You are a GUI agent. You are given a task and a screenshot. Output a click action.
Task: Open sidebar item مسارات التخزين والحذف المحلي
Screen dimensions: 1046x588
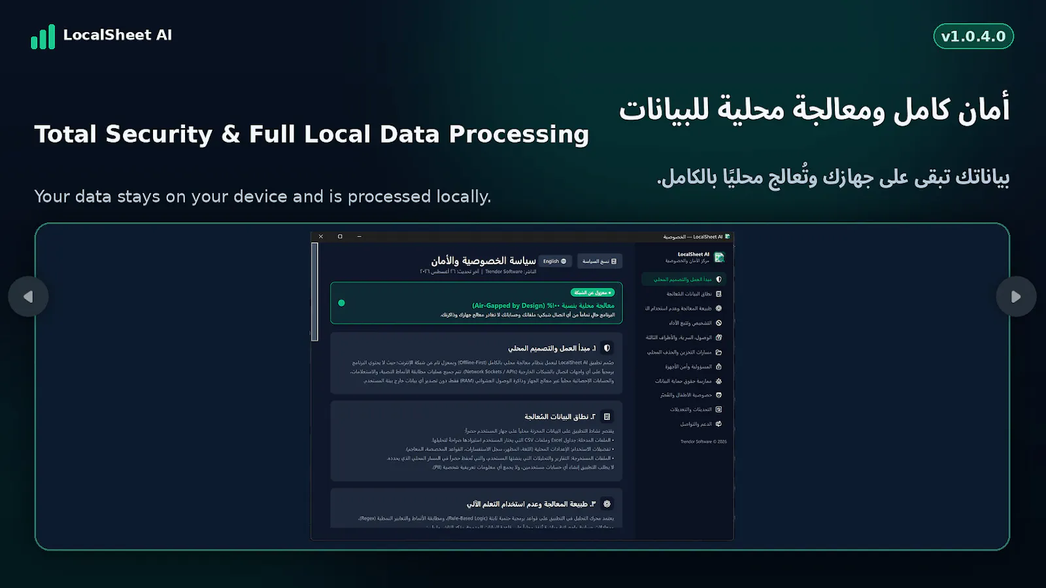[x=684, y=352]
